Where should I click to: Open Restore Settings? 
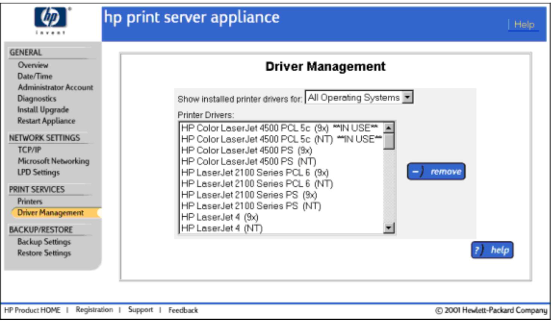(x=44, y=253)
